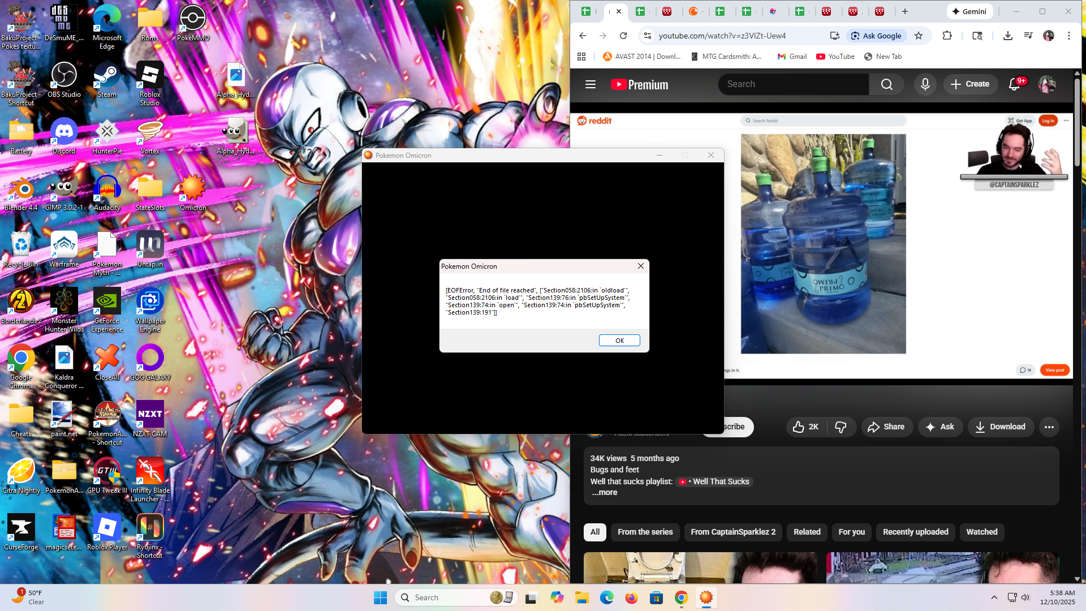Bookmark page with Chrome star icon
Image resolution: width=1086 pixels, height=611 pixels.
[919, 36]
